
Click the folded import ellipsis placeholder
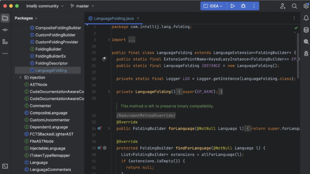(132, 40)
